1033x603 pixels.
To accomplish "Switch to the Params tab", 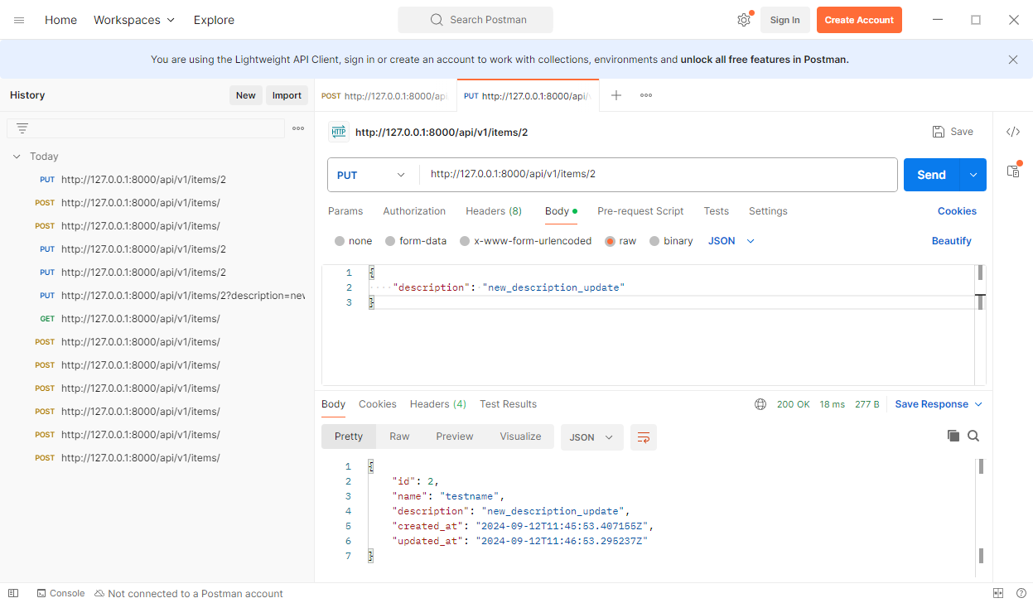I will point(345,211).
